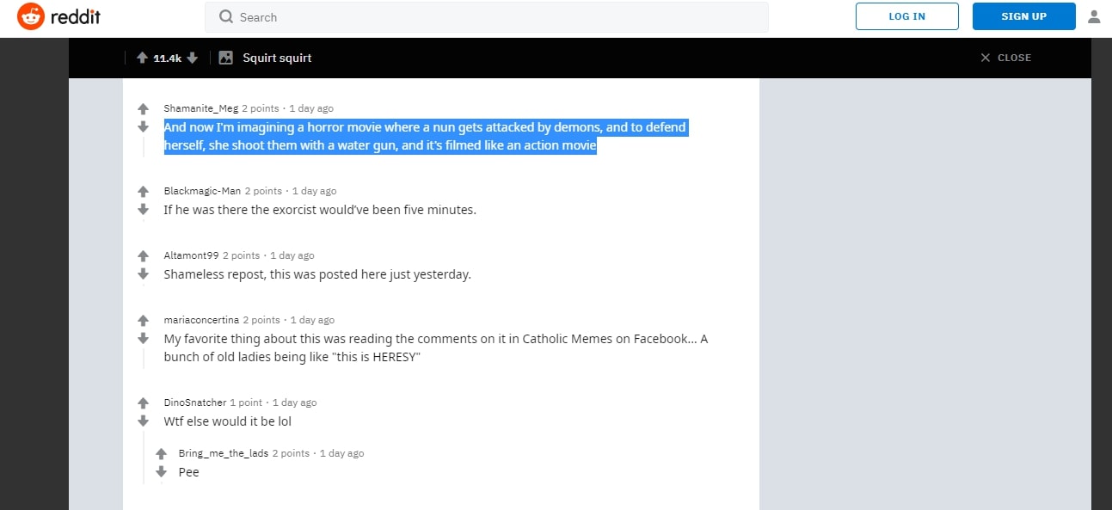Upvote Shamanite_Meg's horror movie comment
Screen dimensions: 1112x510
coord(143,108)
